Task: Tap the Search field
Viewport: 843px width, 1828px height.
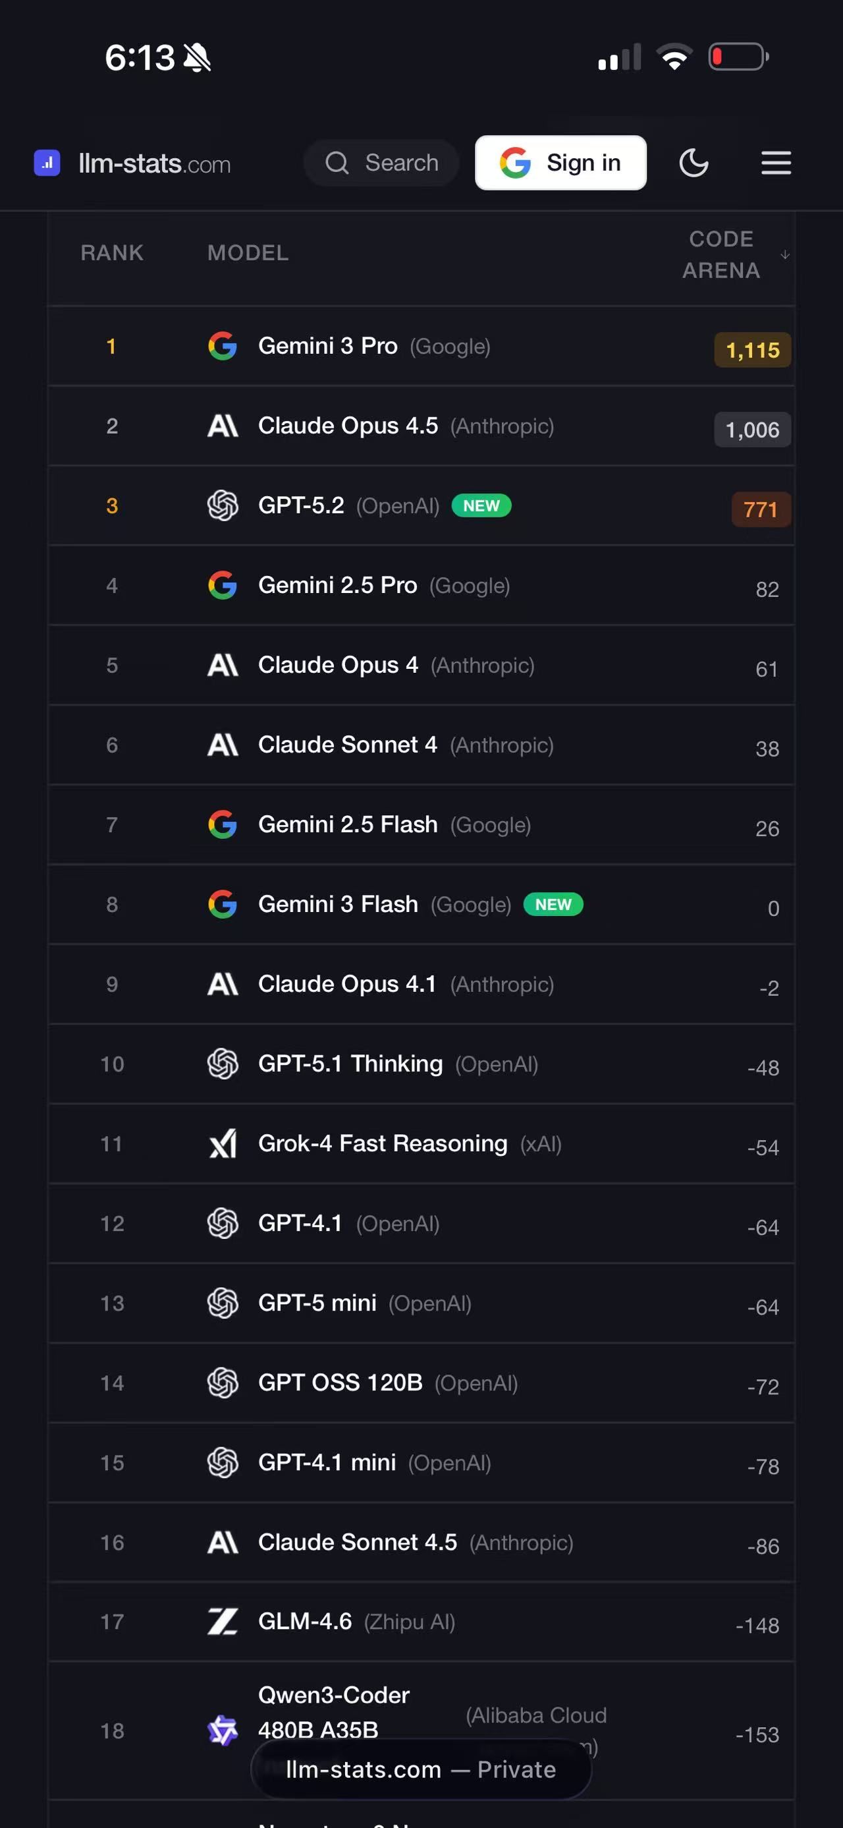Action: (x=381, y=163)
